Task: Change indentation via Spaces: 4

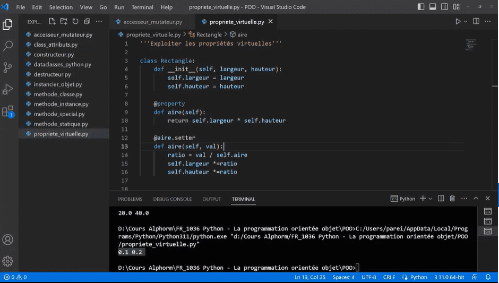Action: click(343, 277)
